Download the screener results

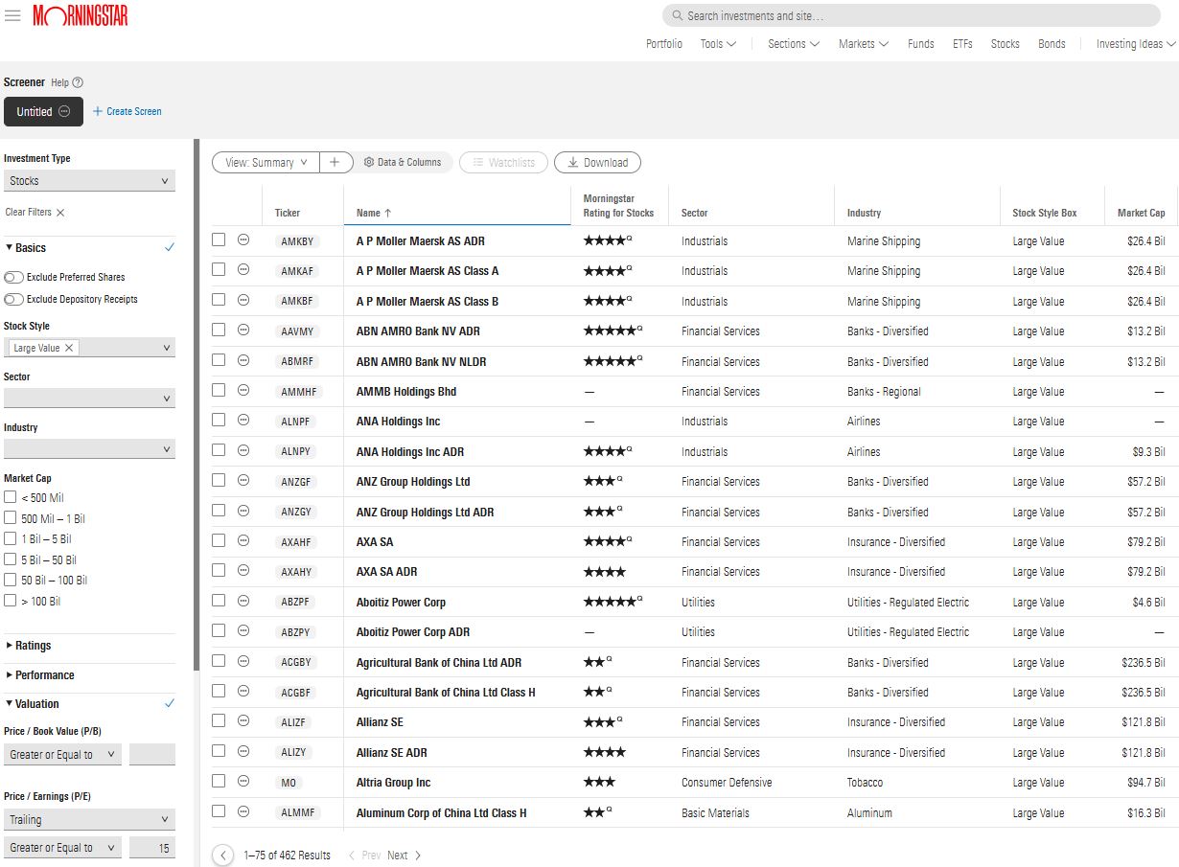597,162
